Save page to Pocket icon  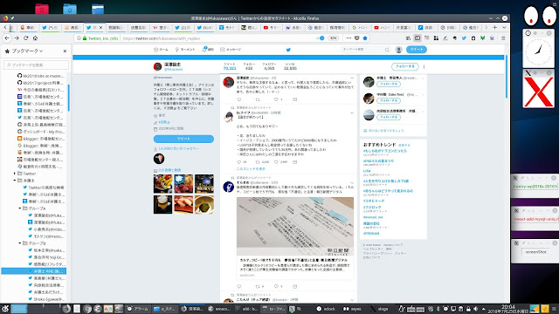tap(357, 38)
